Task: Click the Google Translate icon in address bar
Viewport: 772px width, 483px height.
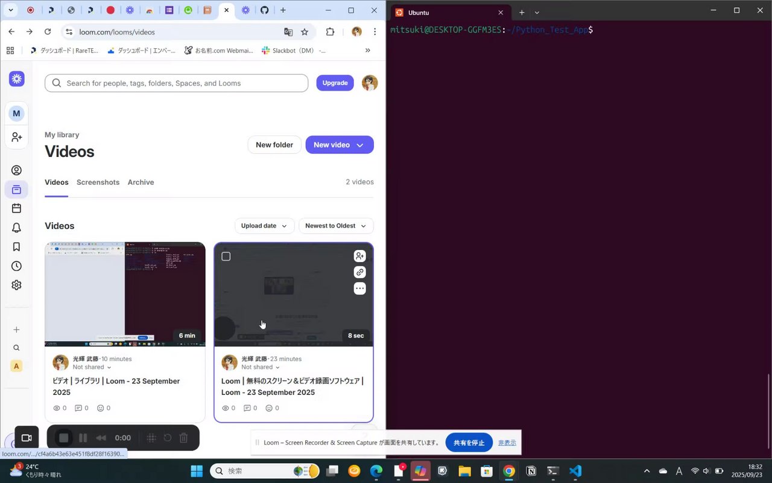Action: pyautogui.click(x=288, y=32)
